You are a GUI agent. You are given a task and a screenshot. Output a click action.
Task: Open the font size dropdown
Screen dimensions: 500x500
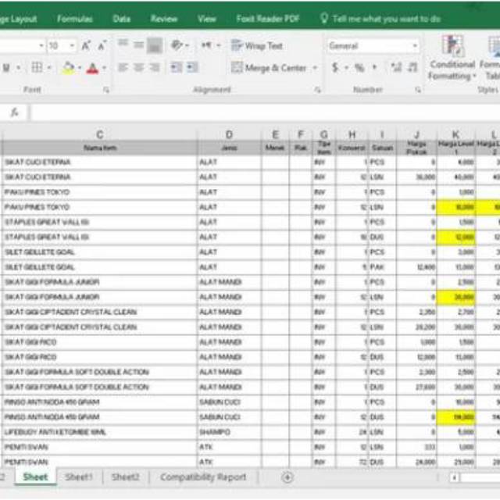click(x=73, y=46)
